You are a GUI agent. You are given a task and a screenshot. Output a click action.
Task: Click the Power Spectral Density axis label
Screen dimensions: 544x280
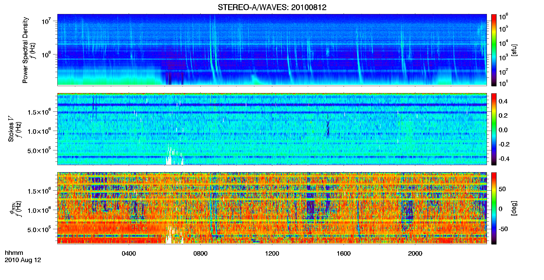tap(25, 50)
